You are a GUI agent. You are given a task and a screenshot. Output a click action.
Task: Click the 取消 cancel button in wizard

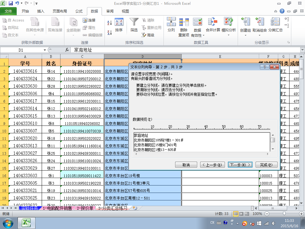[x=186, y=165]
